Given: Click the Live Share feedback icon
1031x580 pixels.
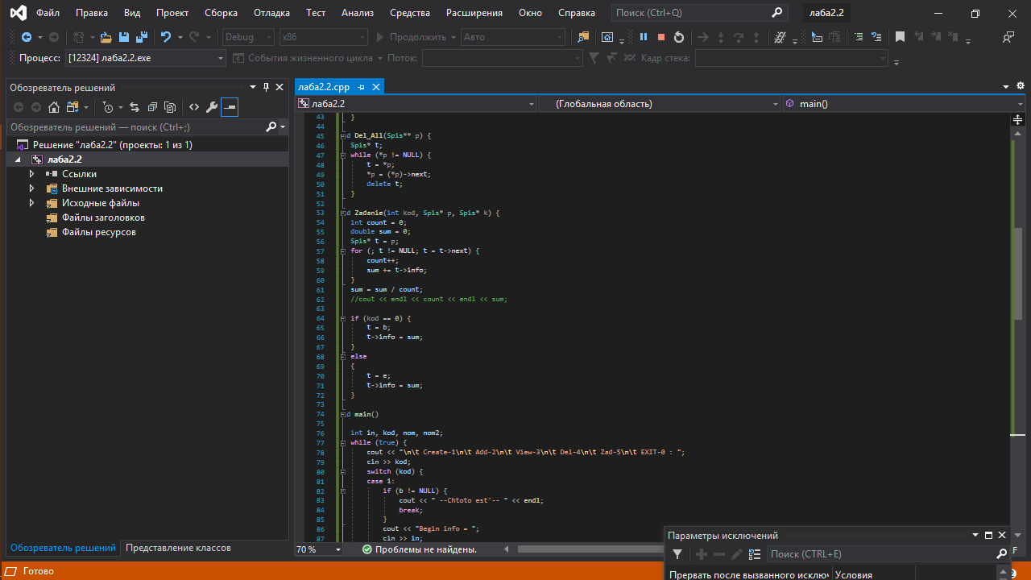Looking at the screenshot, I should coord(1008,37).
